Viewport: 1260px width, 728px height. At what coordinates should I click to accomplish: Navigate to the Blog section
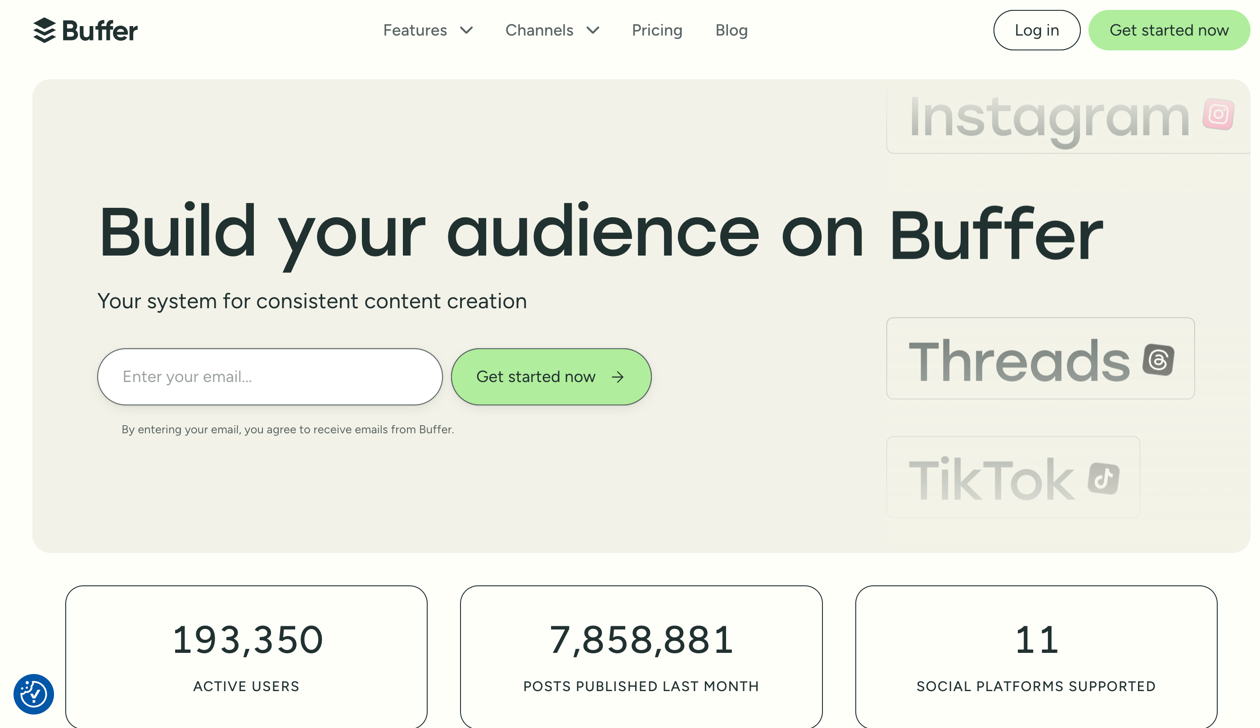coord(731,30)
